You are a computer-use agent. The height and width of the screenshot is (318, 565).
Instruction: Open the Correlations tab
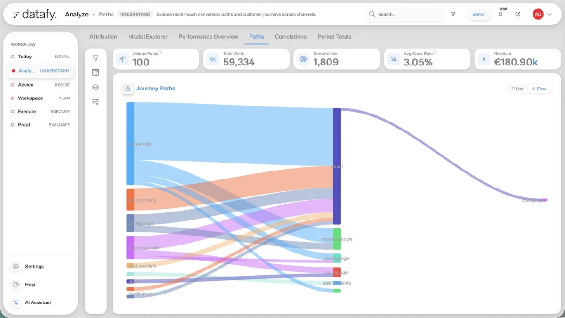[291, 37]
